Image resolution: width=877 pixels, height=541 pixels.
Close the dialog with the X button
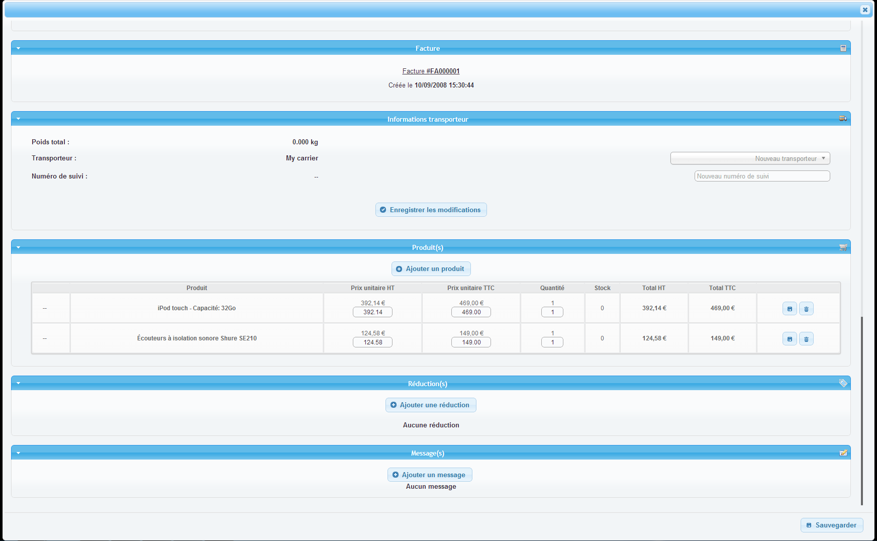coord(865,10)
